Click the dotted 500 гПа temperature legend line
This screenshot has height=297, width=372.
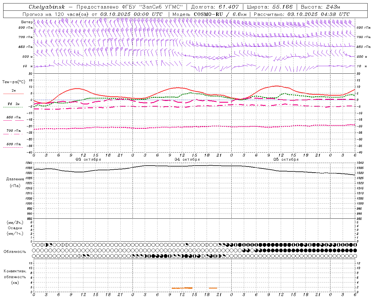coord(13,148)
